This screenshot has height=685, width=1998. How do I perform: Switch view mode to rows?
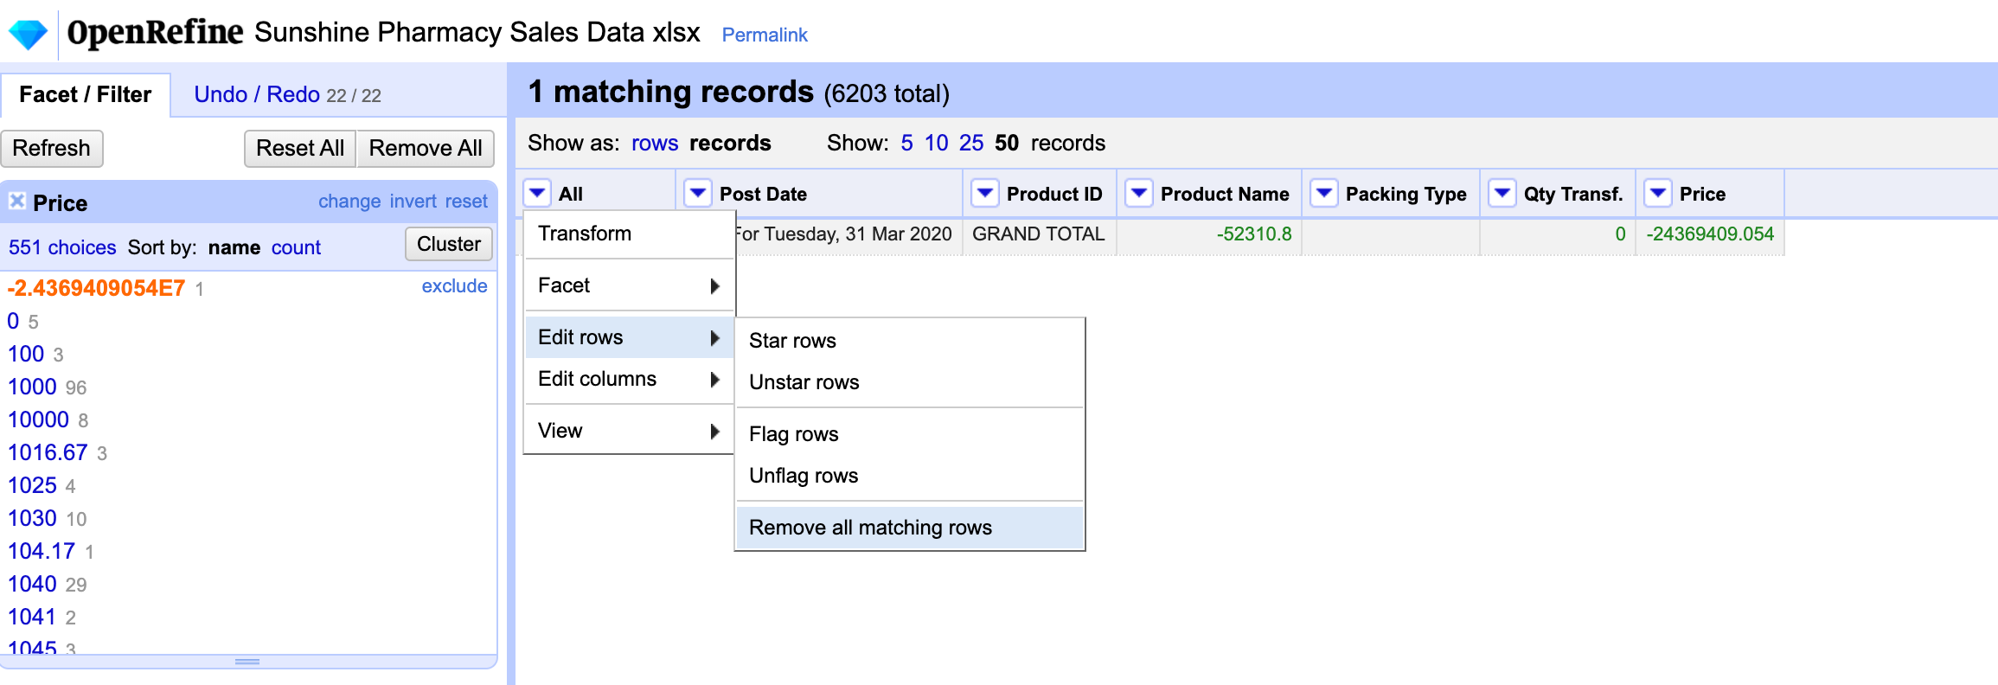pyautogui.click(x=654, y=143)
